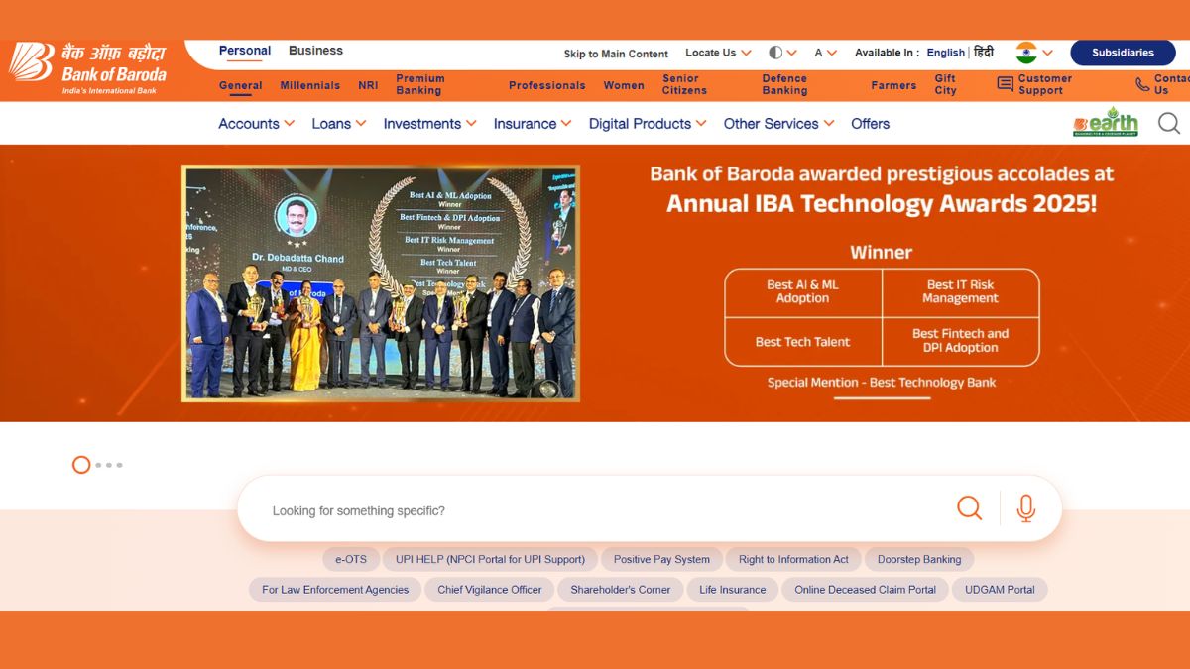This screenshot has height=669, width=1190.
Task: Open the Doorstep Banking quick link
Action: [918, 559]
